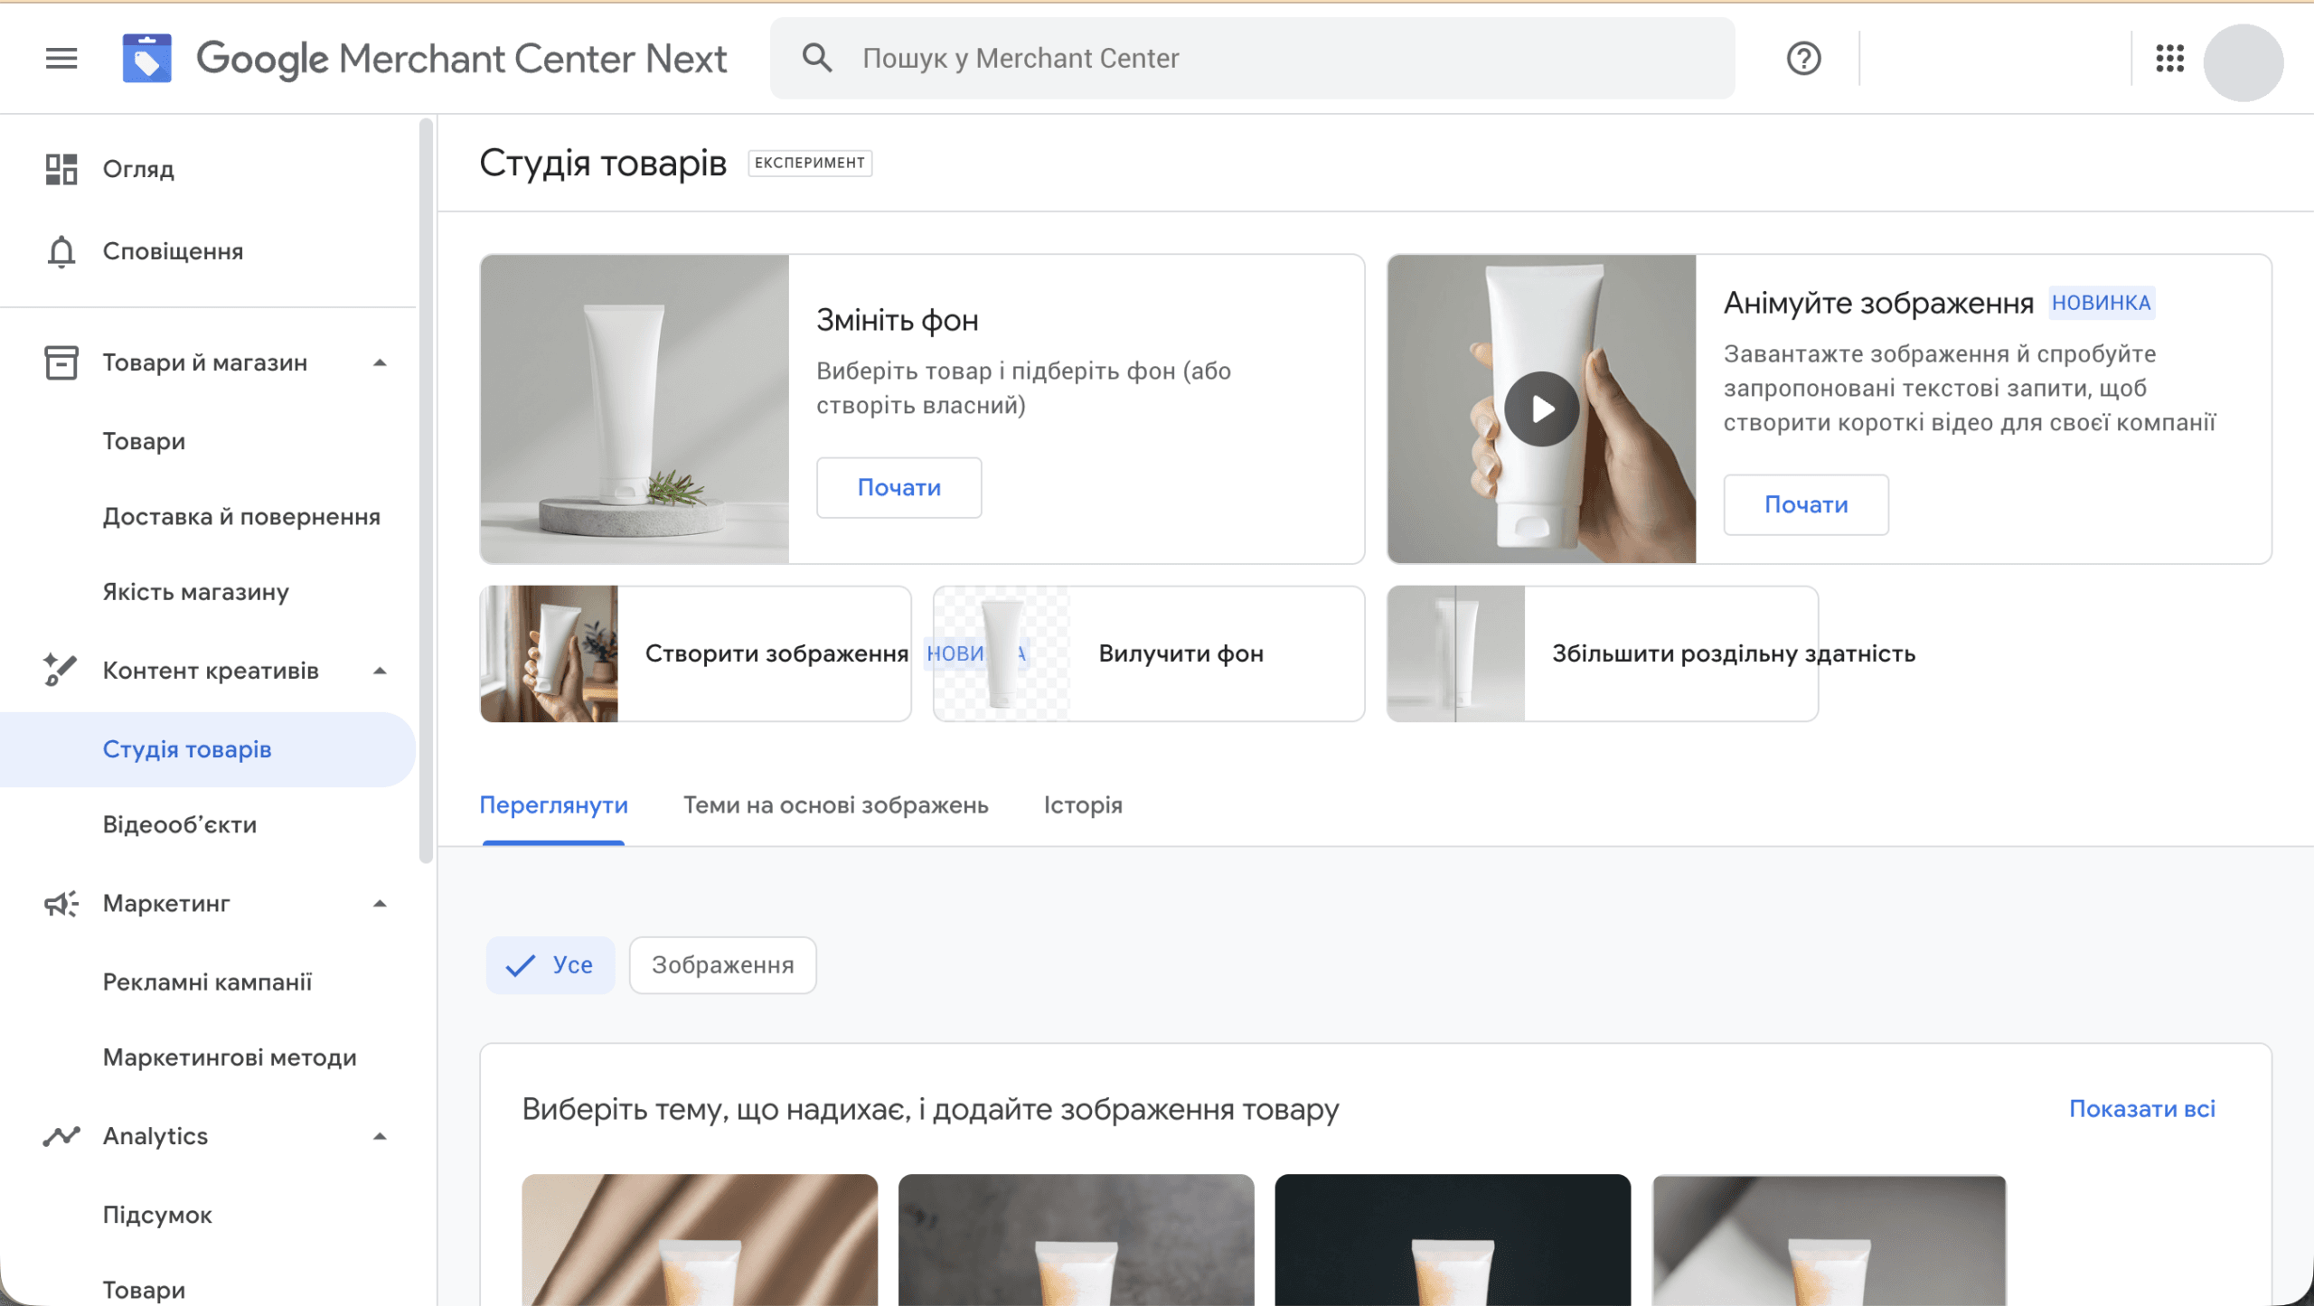Switch to Теми на основі зображень tab
The height and width of the screenshot is (1306, 2314).
point(835,805)
